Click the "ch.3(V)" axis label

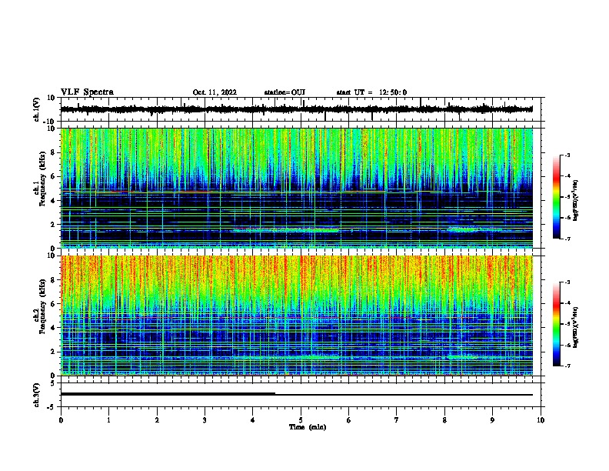37,395
